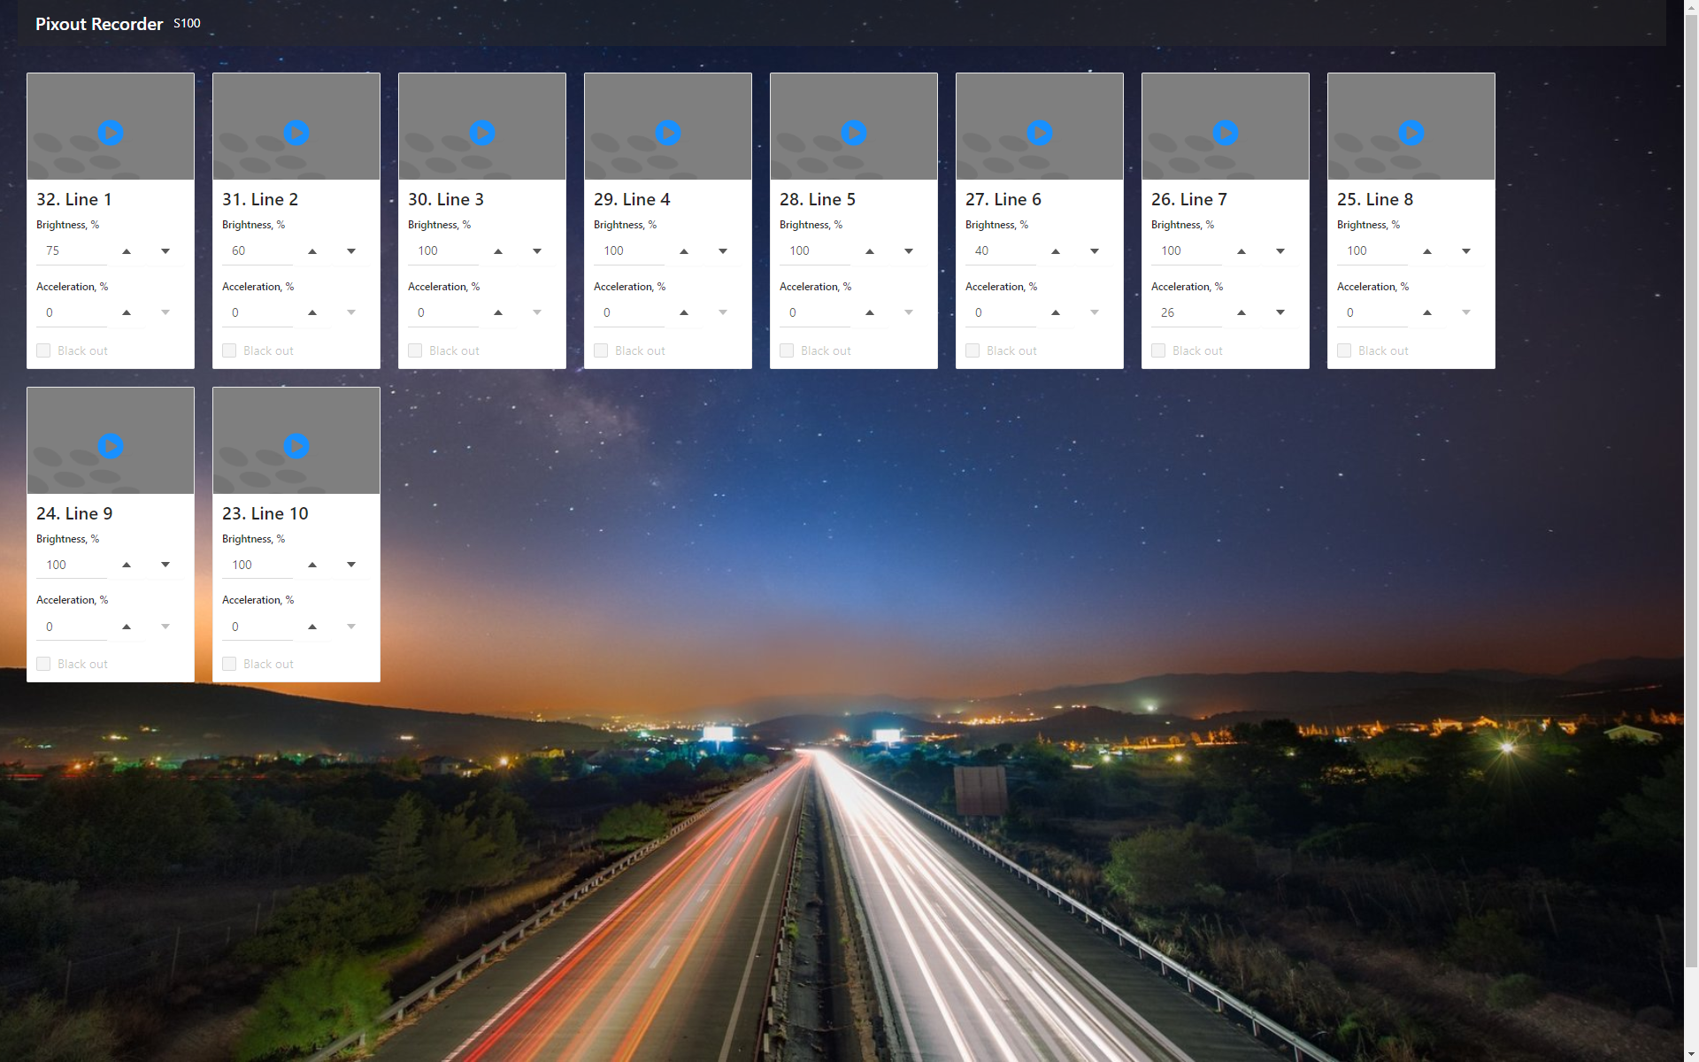Hit the Line 4 play button
This screenshot has height=1062, width=1699.
667,132
